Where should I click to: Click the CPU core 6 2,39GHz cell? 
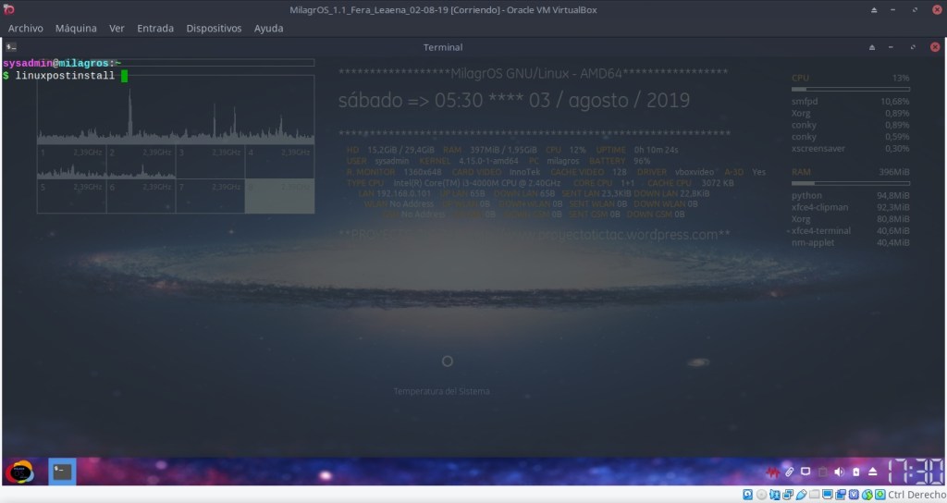141,196
